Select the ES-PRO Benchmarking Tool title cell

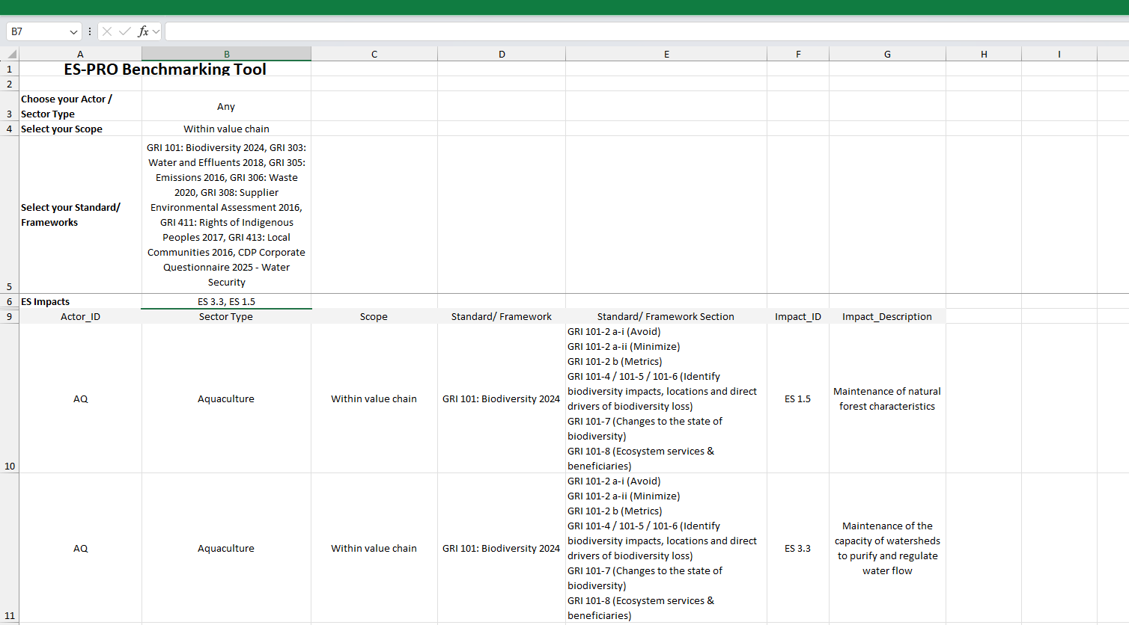coord(165,69)
